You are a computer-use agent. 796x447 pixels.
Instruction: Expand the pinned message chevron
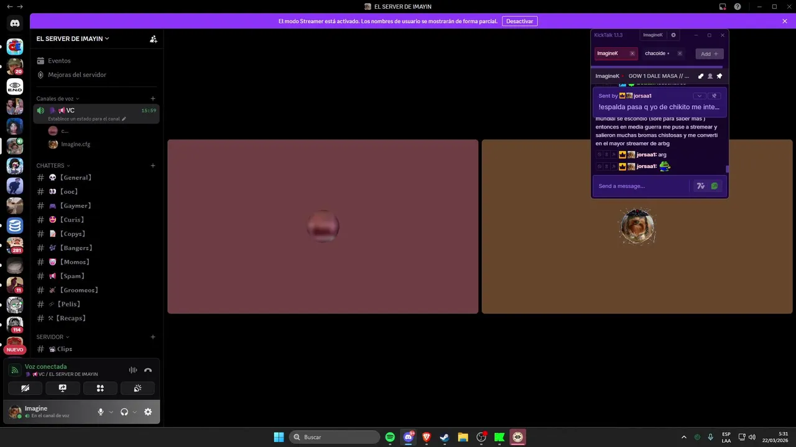(700, 96)
